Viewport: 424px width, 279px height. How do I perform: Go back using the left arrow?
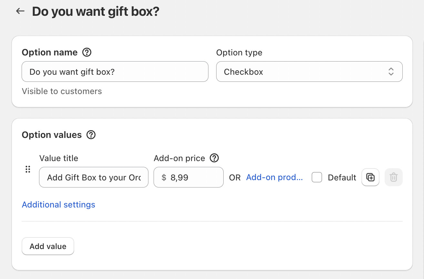(x=20, y=11)
